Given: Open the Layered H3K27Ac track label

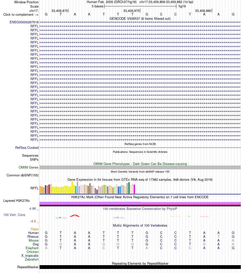Looking at the screenshot, I should coord(16,201).
